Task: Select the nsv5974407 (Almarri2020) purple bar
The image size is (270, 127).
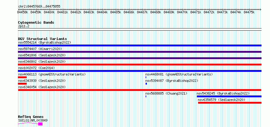Action: (x=140, y=52)
